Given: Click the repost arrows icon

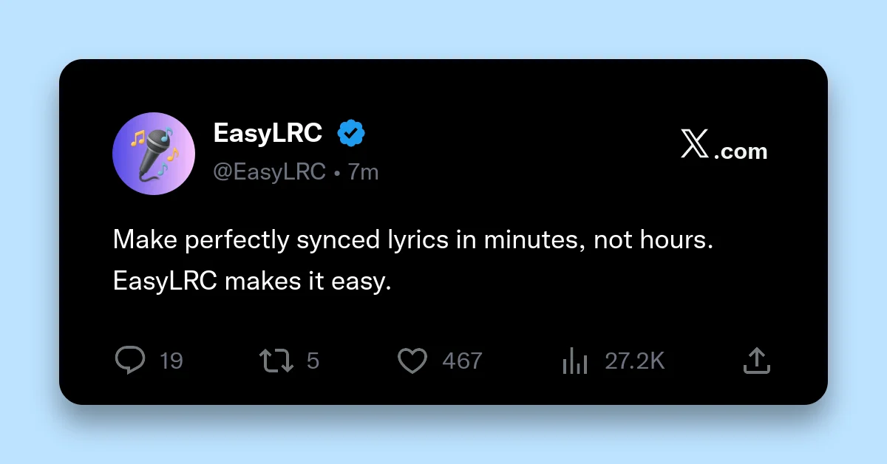Looking at the screenshot, I should click(276, 361).
